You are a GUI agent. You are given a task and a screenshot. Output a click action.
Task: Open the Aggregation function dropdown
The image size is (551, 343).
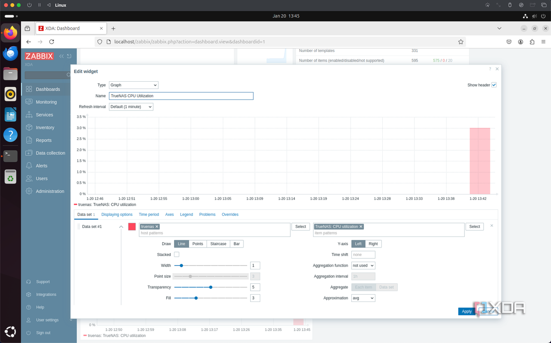click(x=363, y=265)
